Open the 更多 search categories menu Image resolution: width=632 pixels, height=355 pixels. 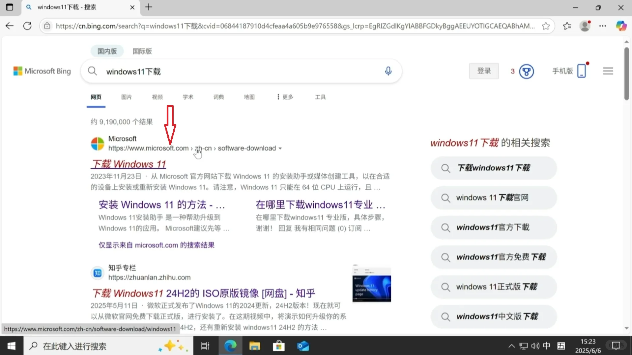pyautogui.click(x=285, y=97)
